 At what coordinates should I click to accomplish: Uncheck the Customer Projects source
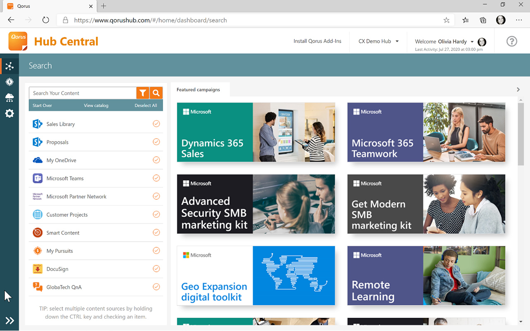(x=156, y=214)
